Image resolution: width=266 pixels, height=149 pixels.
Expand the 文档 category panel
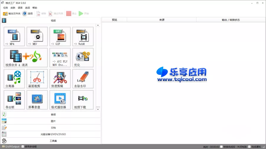[x=51, y=128]
